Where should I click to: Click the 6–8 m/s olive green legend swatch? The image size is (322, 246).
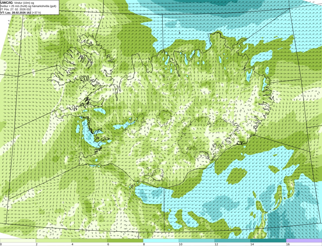(x=125, y=241)
